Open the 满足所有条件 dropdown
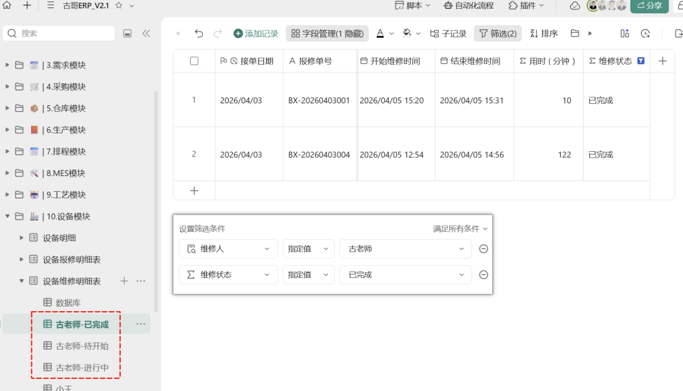 [460, 228]
